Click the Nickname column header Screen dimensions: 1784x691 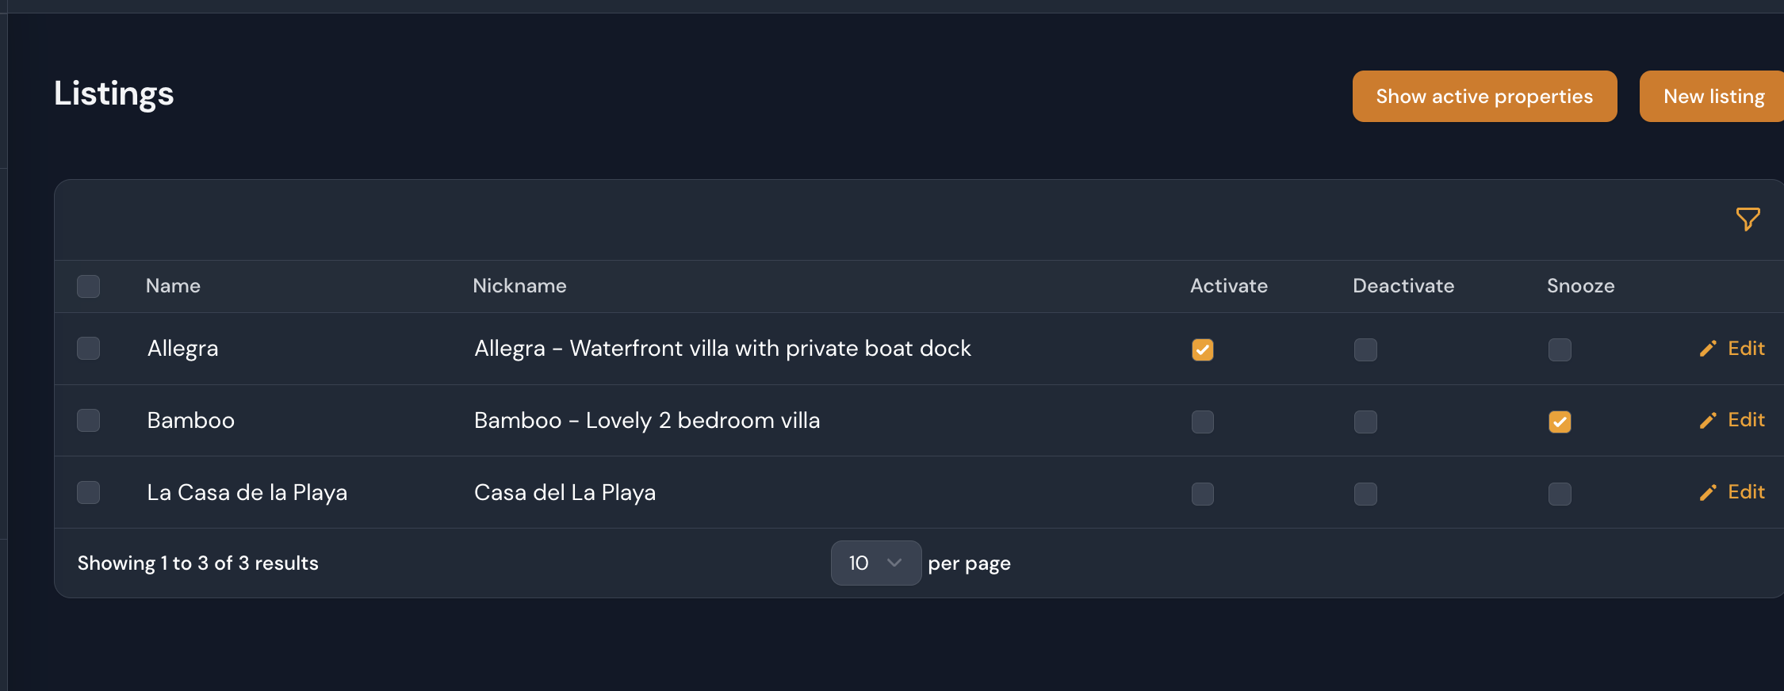click(x=519, y=286)
